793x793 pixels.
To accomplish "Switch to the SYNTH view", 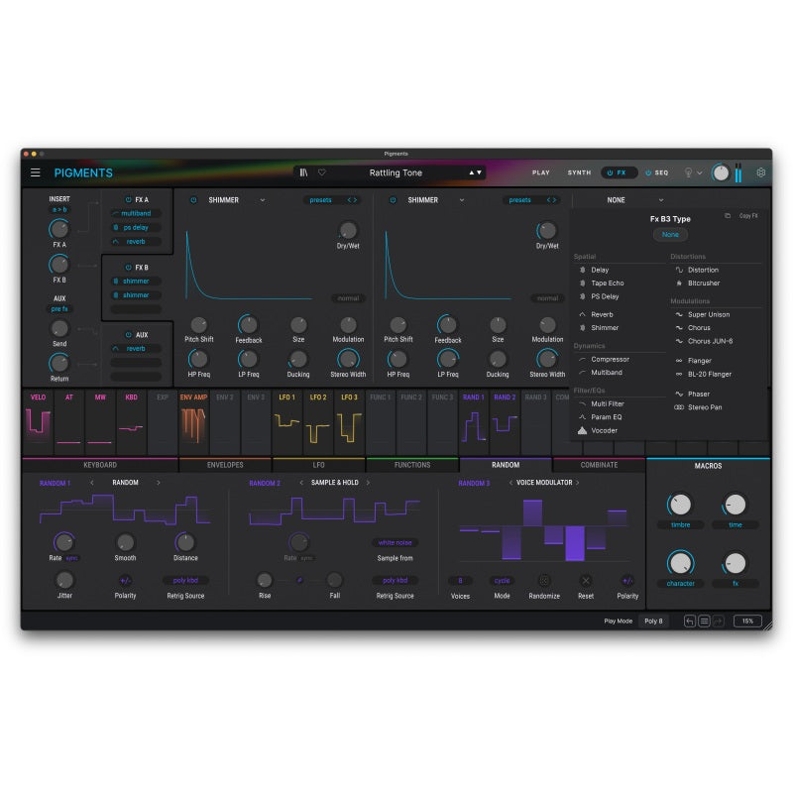I will coord(579,172).
